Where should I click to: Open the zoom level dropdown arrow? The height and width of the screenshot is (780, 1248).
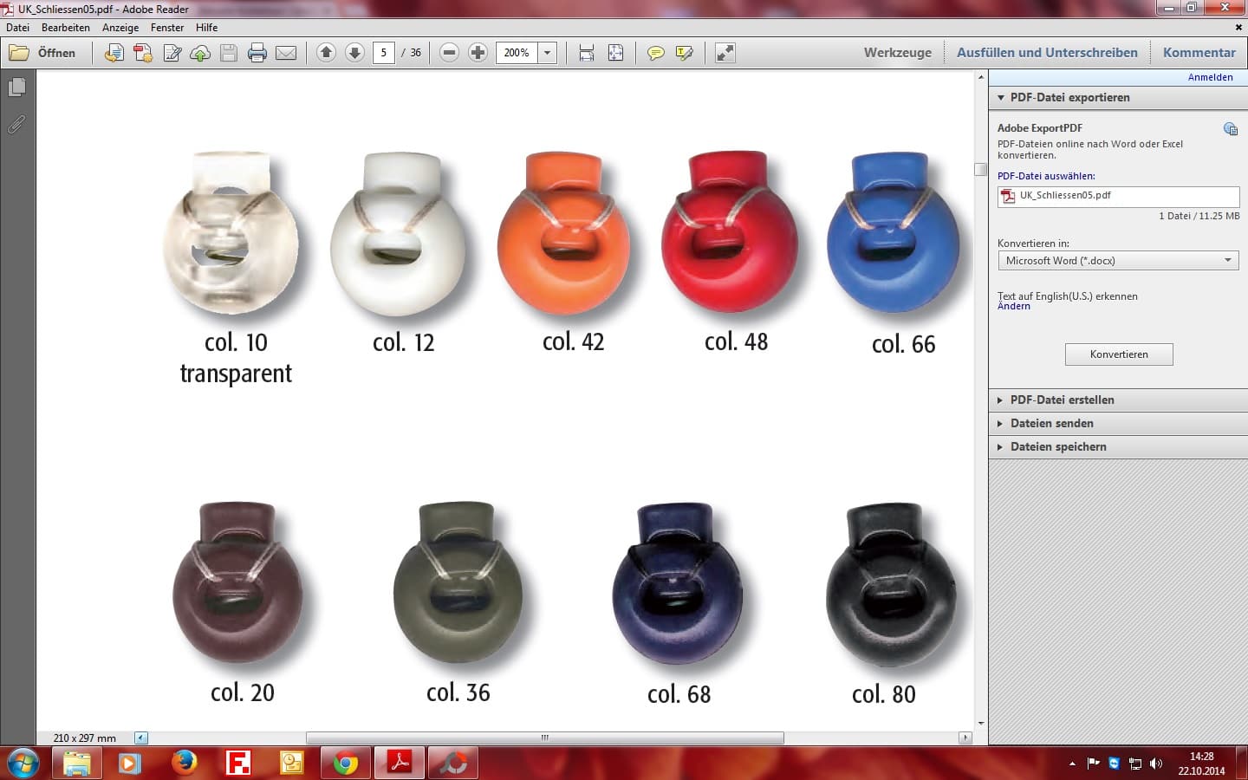pyautogui.click(x=548, y=53)
